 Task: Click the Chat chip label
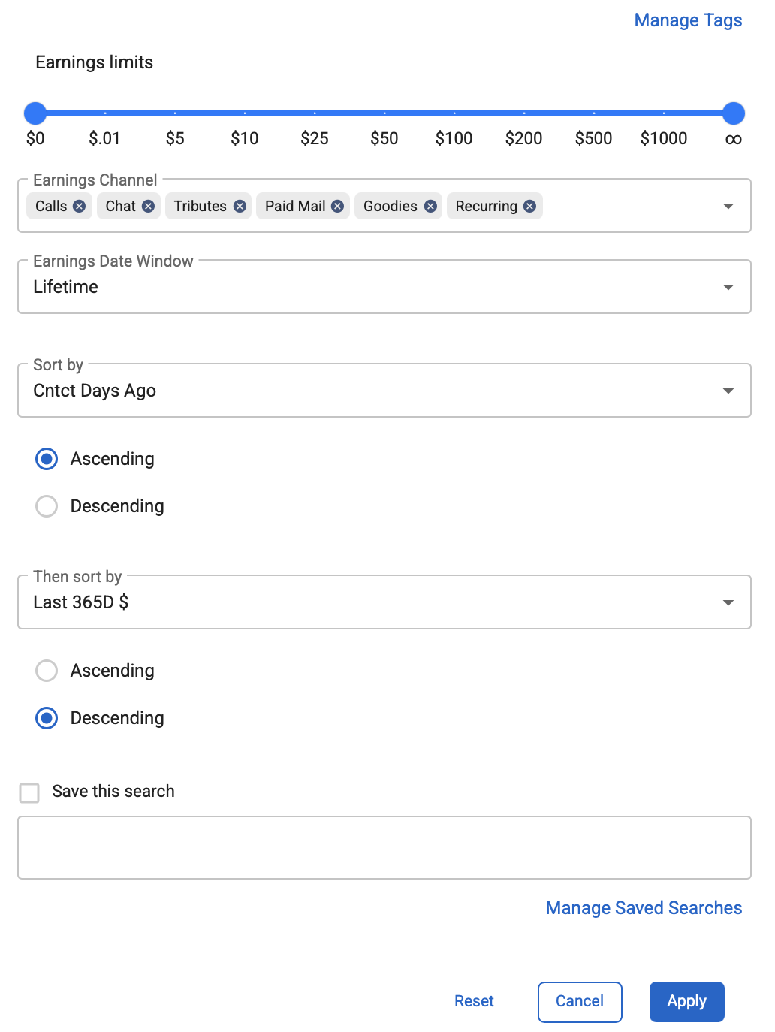click(121, 206)
